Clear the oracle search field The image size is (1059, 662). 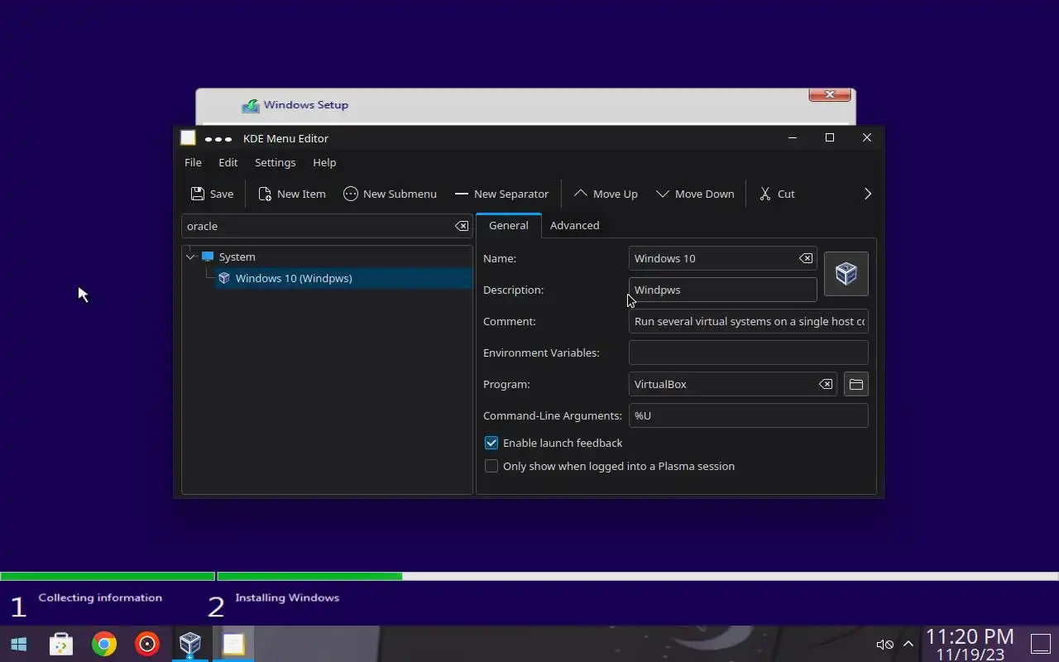pos(462,226)
